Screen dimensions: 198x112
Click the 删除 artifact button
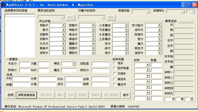tap(111, 17)
